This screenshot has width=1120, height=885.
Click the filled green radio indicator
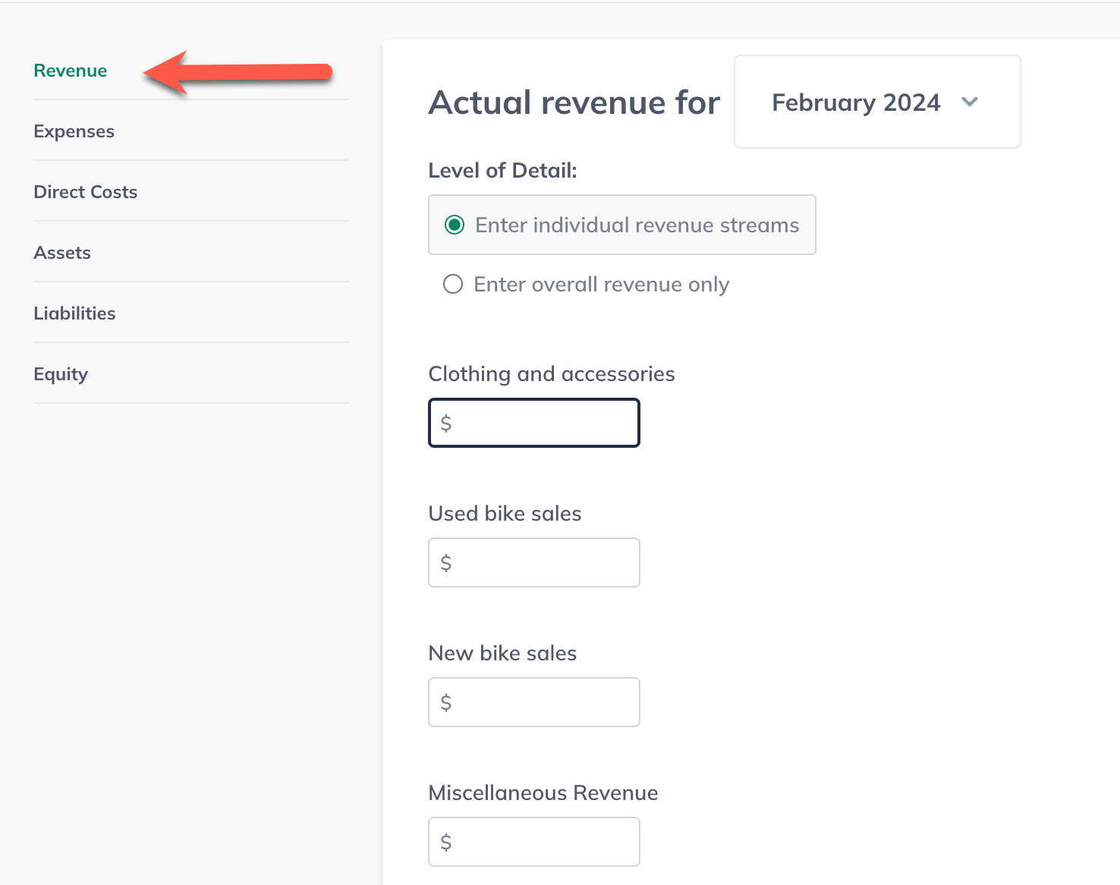click(x=454, y=225)
